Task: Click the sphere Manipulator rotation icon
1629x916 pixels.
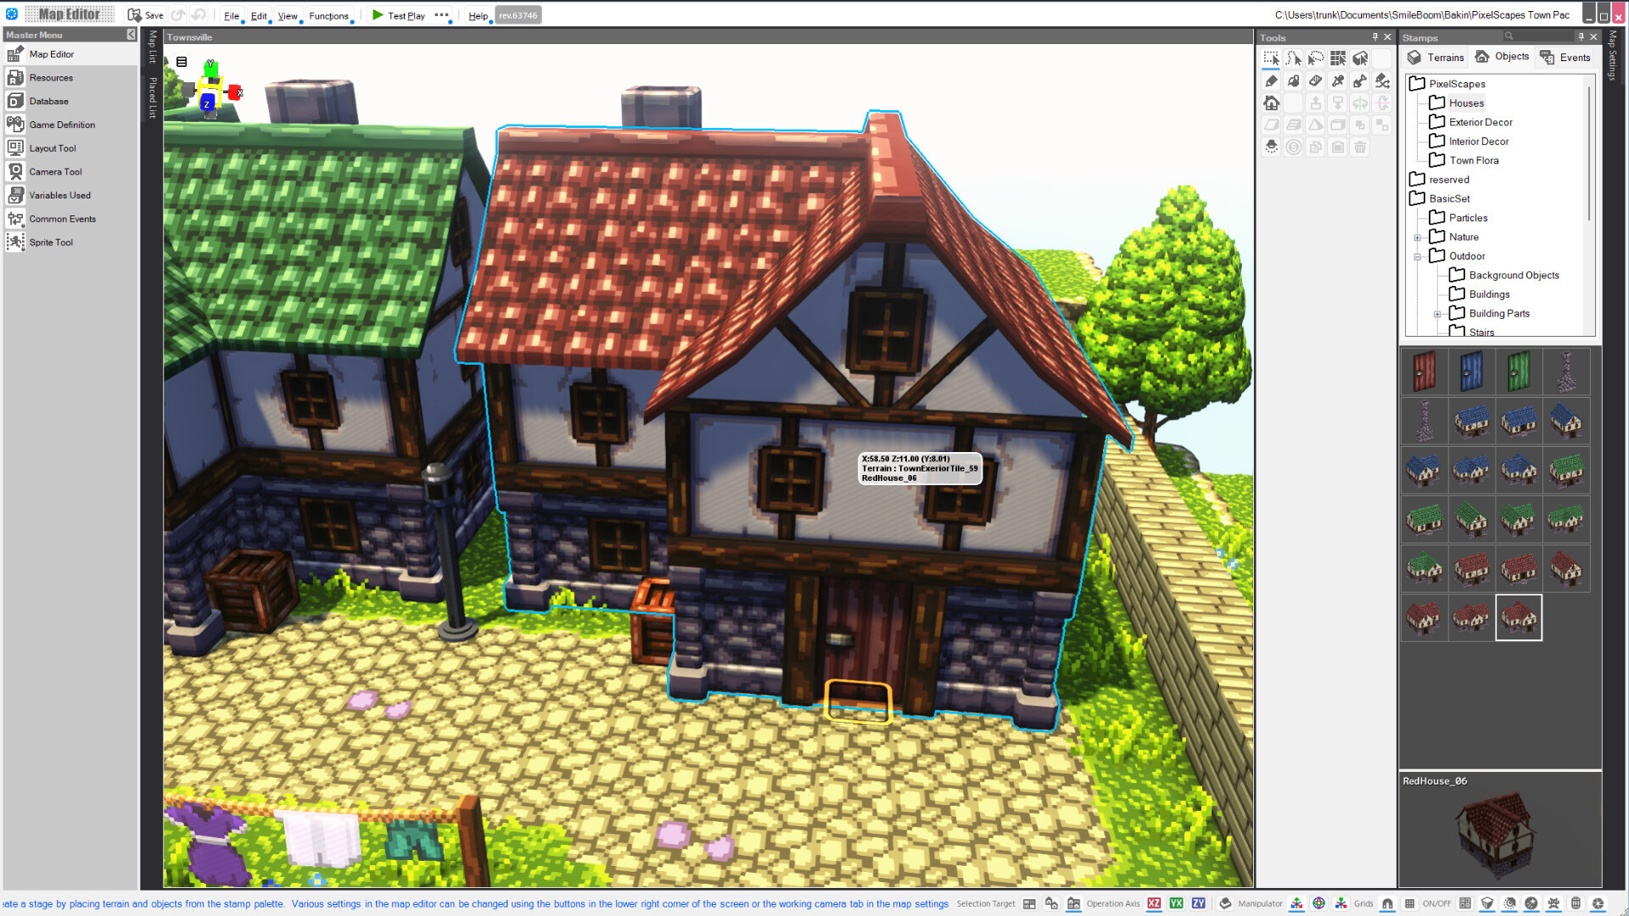Action: [1318, 903]
